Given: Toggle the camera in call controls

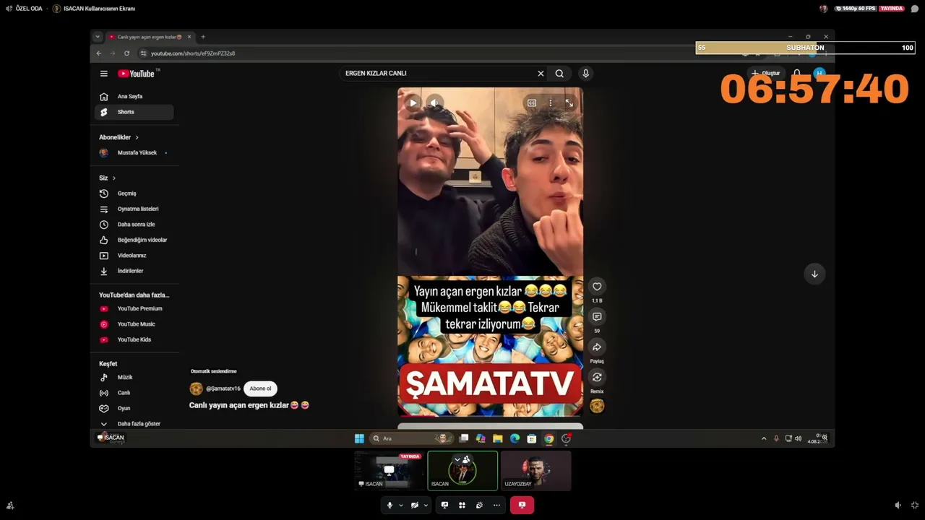Looking at the screenshot, I should tap(414, 506).
